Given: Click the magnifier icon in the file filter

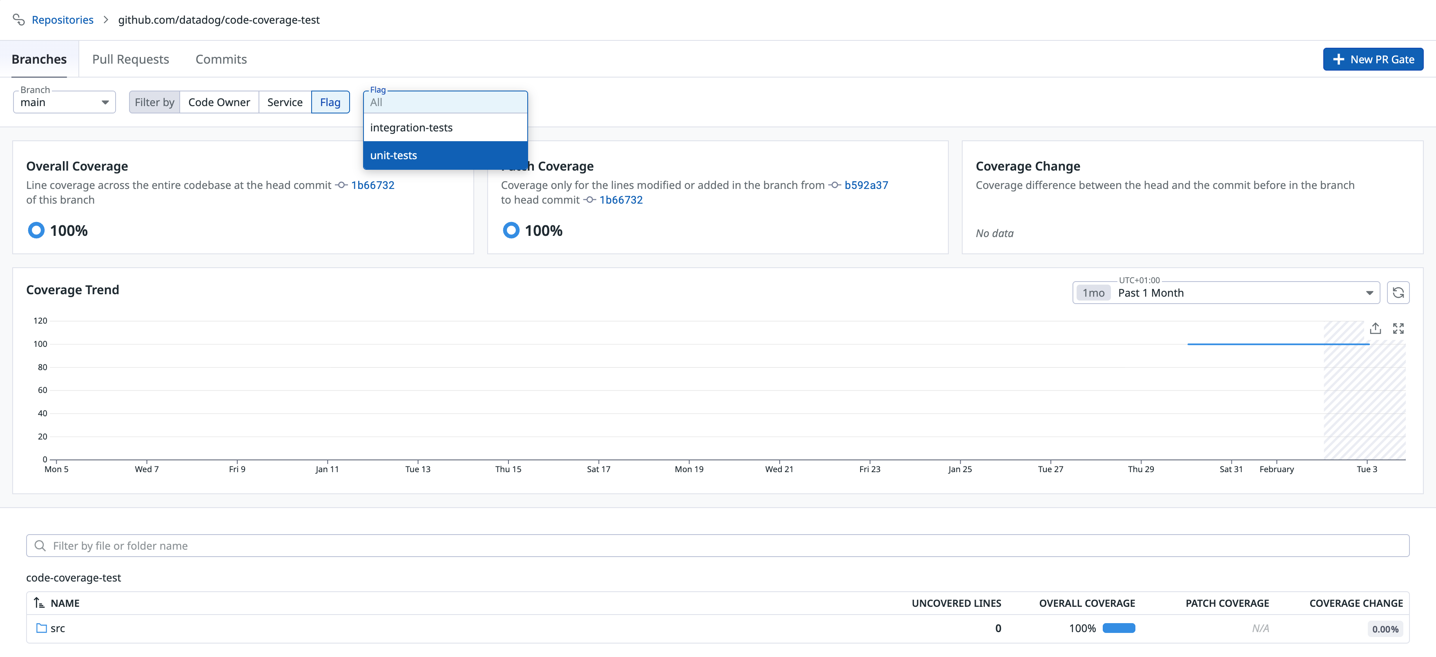Looking at the screenshot, I should click(x=40, y=546).
